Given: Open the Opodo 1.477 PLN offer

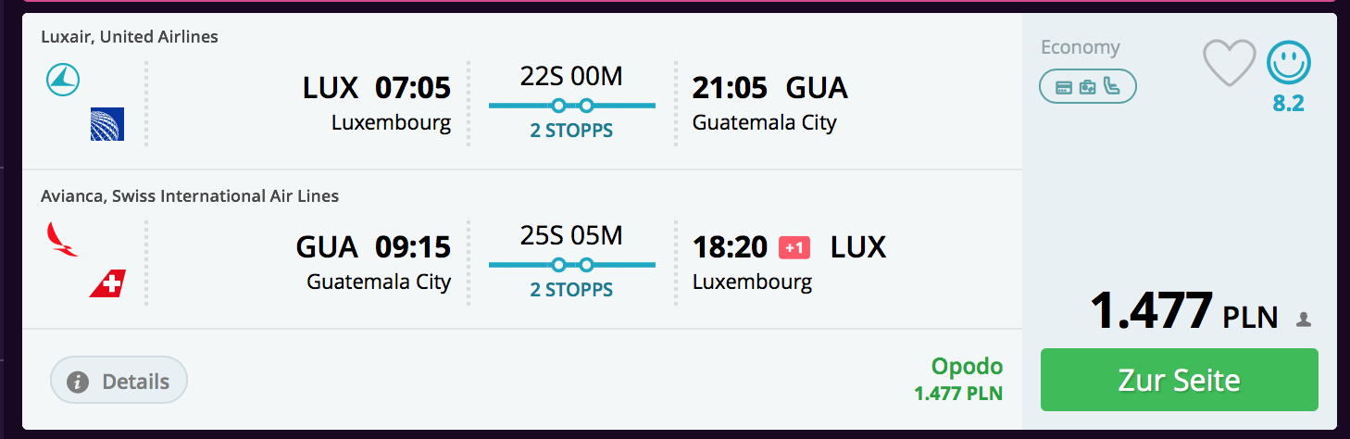Looking at the screenshot, I should coord(958,380).
